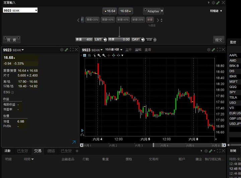Click the first zoom magnifier in chart toolbar
This screenshot has width=241, height=178.
point(99,55)
